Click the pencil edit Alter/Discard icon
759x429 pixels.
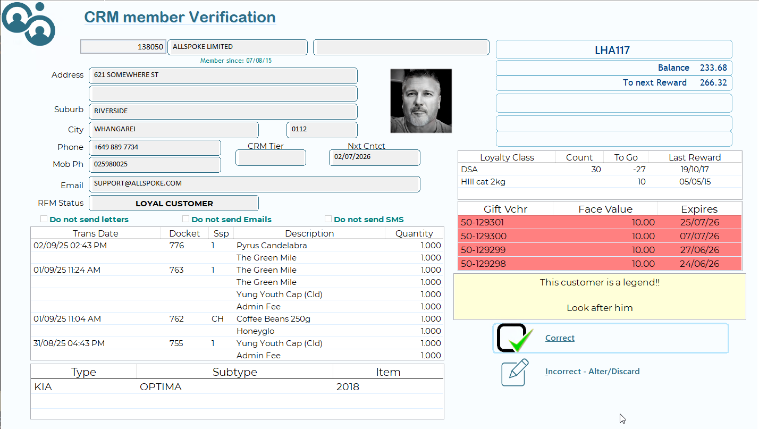click(x=515, y=372)
